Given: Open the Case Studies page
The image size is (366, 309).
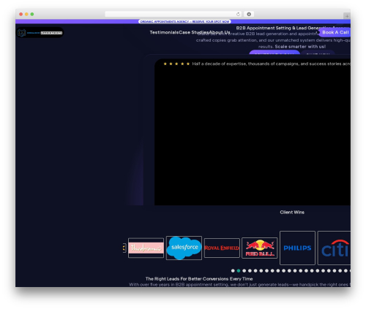Looking at the screenshot, I should pos(194,32).
